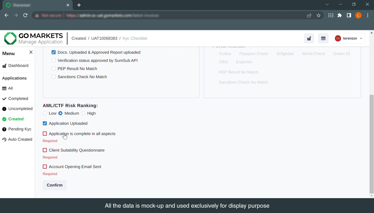Expand the lorenzor user dropdown chevron
This screenshot has width=374, height=213.
[361, 38]
